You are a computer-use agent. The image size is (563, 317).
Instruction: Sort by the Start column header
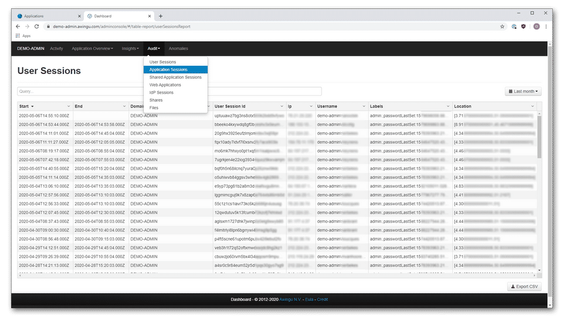tap(24, 106)
